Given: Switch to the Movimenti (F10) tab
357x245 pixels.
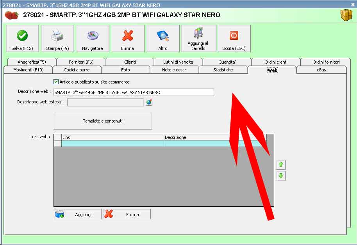Looking at the screenshot, I should point(28,70).
